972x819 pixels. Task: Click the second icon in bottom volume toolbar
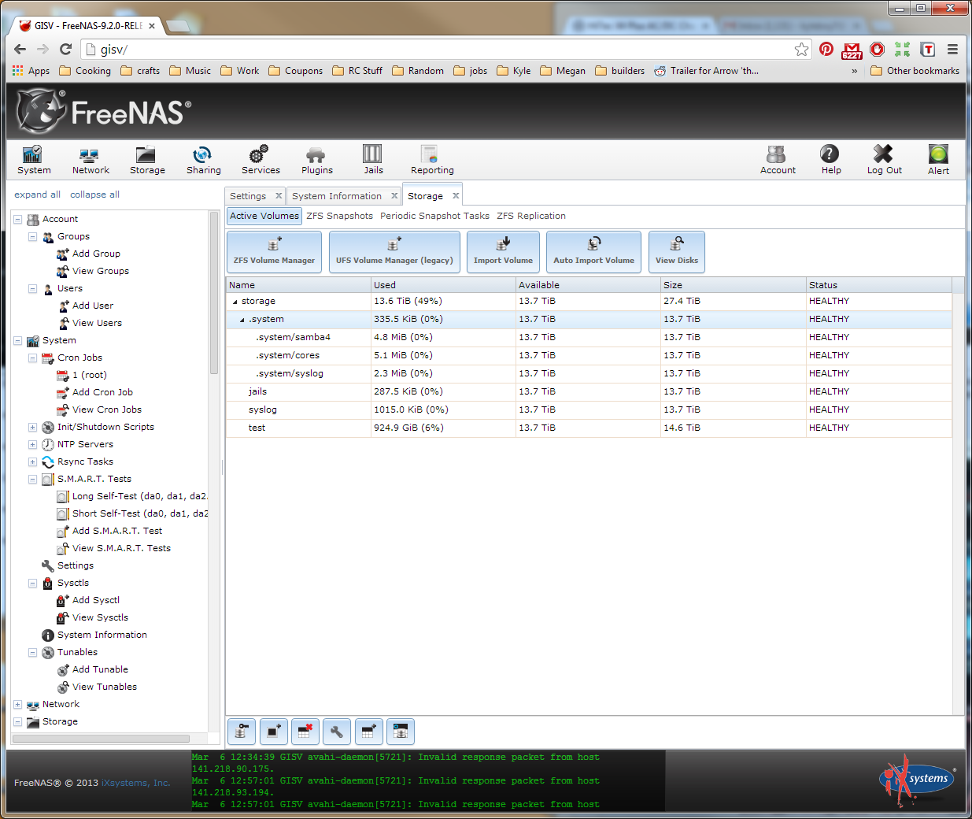click(x=273, y=732)
